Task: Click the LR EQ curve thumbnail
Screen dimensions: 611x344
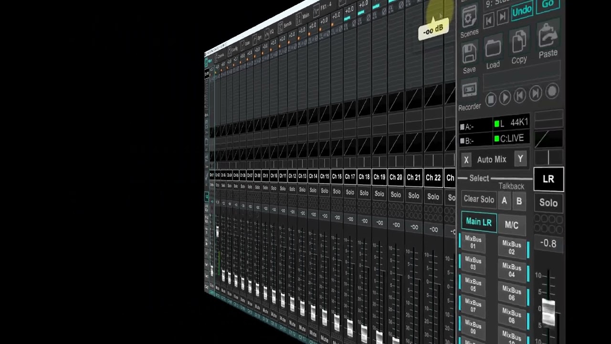Action: point(549,138)
